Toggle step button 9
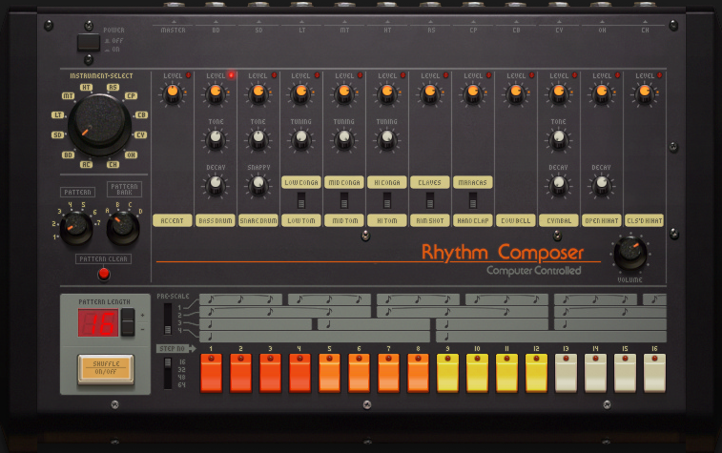722x453 pixels. point(447,373)
